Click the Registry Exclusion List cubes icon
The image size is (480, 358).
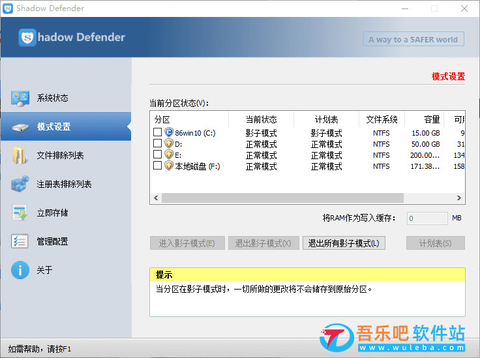point(20,184)
